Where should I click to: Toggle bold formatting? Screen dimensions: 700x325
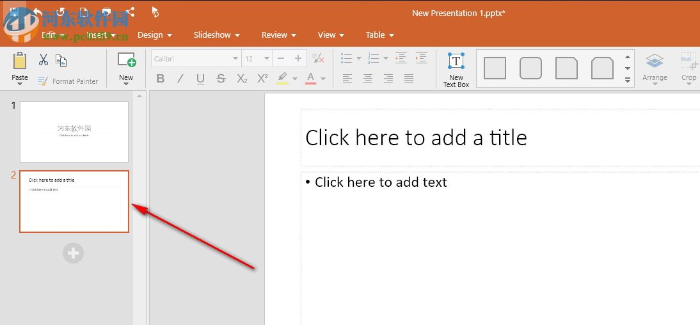pos(161,79)
